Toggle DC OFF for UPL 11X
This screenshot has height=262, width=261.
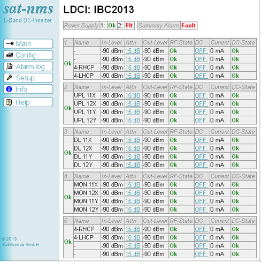[x=201, y=95]
